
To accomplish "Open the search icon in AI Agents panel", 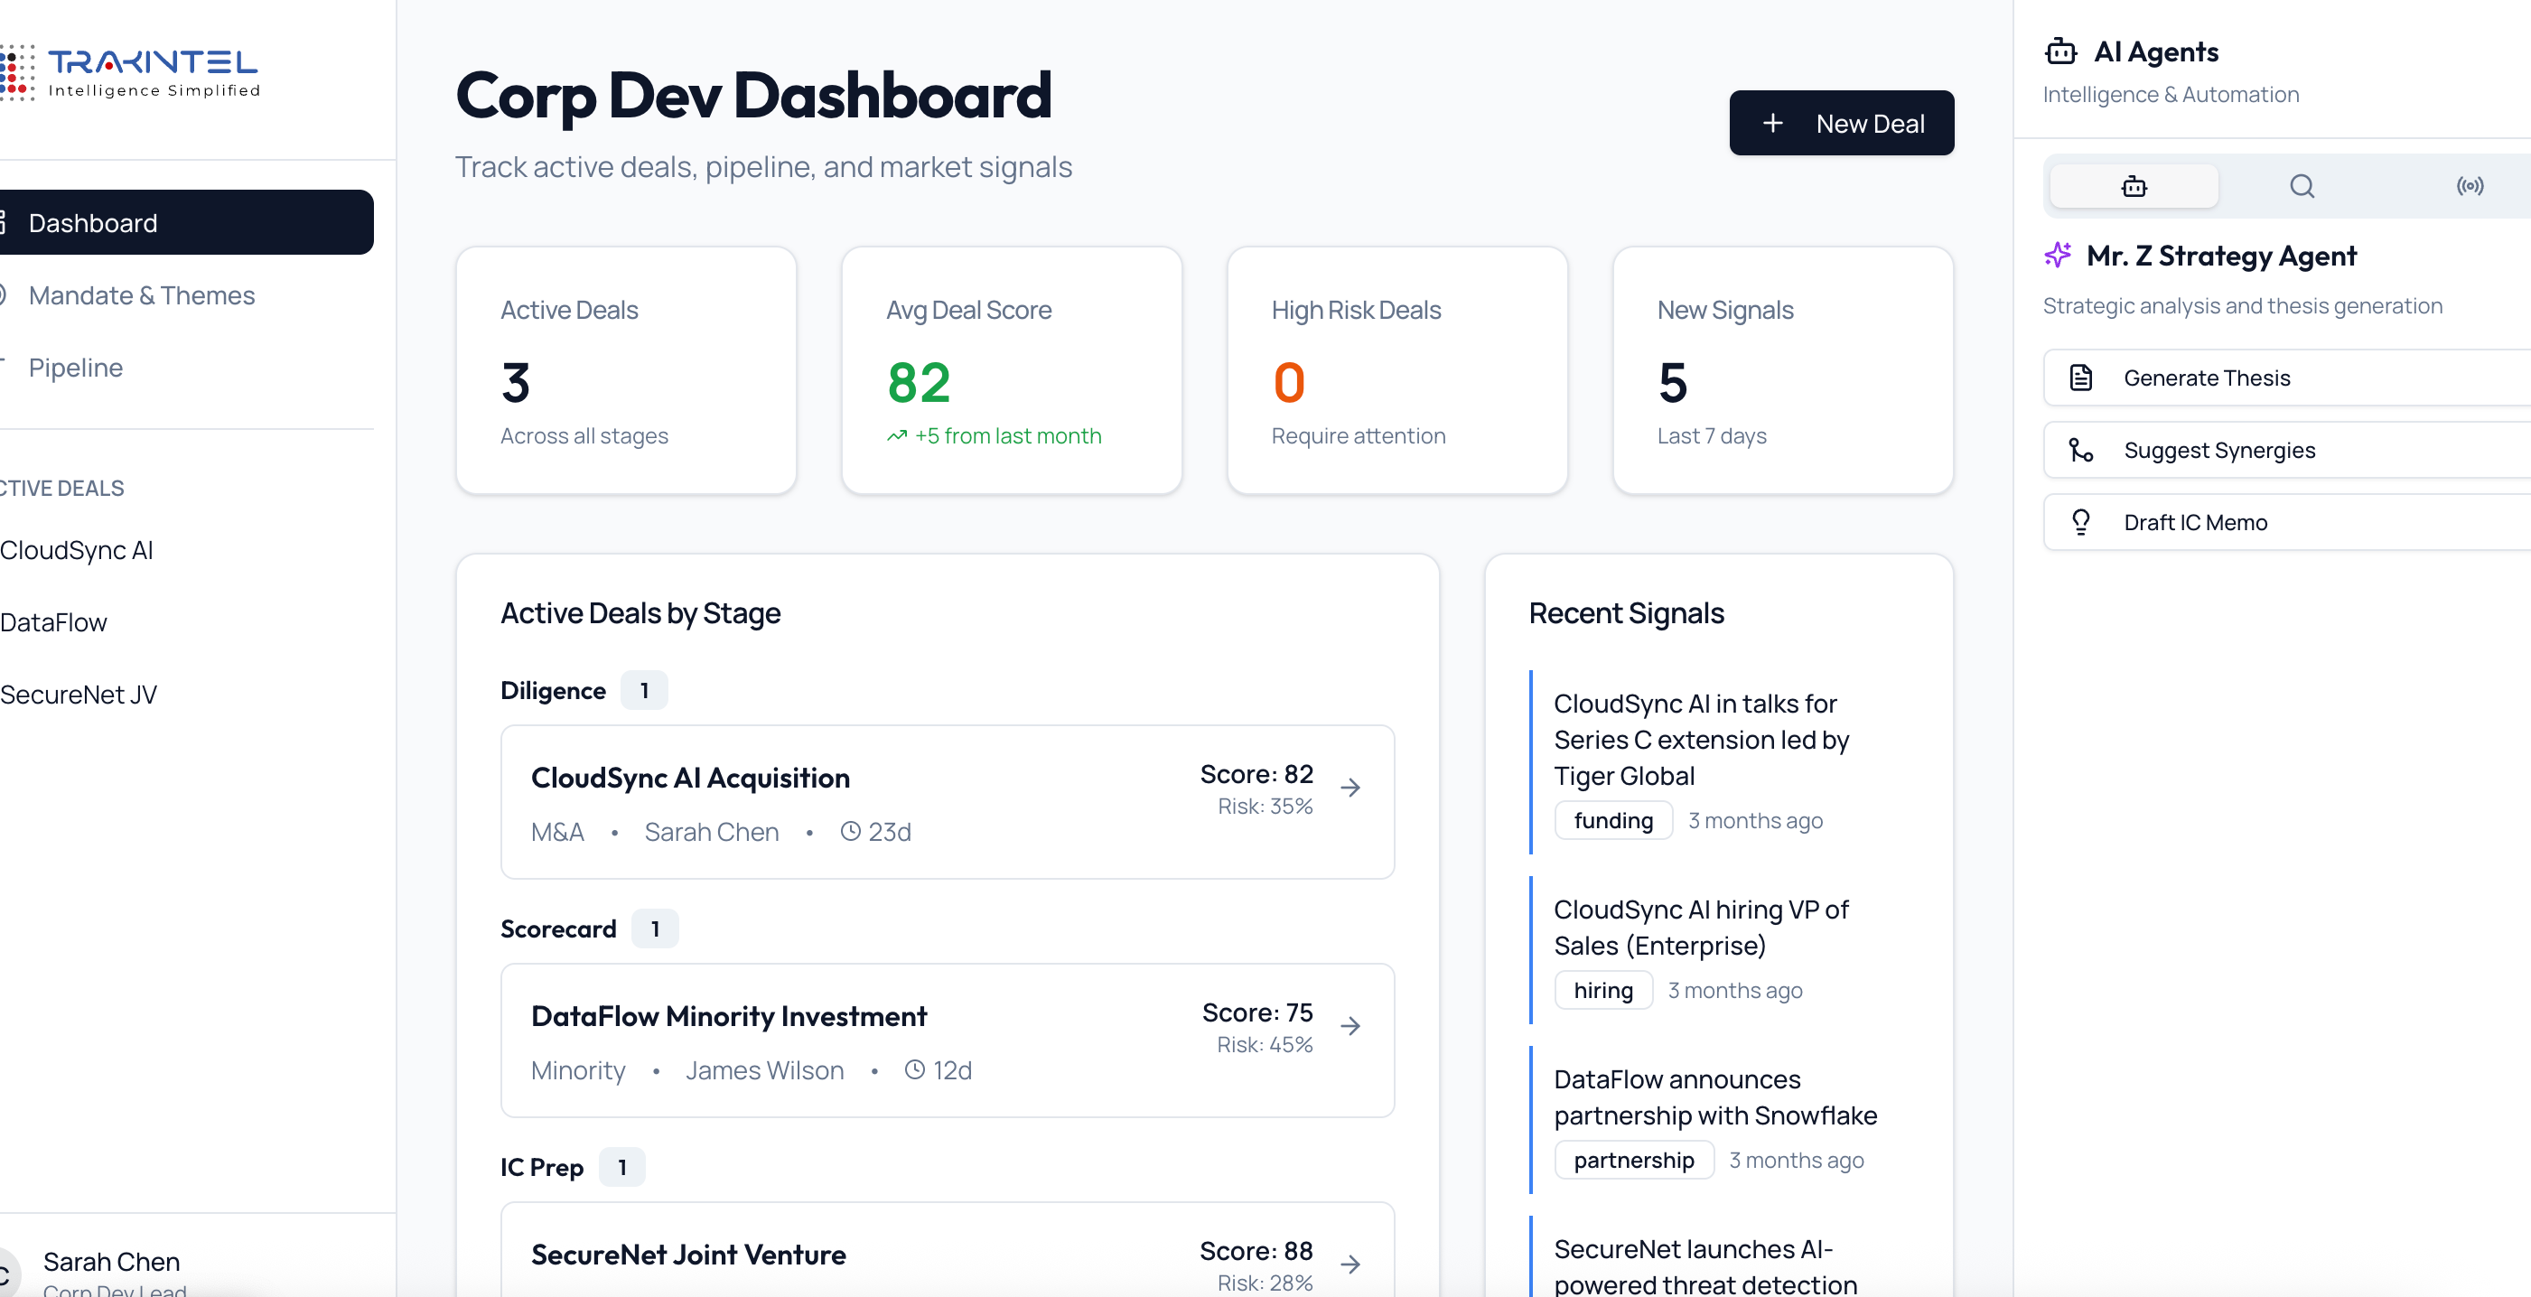I will 2302,186.
